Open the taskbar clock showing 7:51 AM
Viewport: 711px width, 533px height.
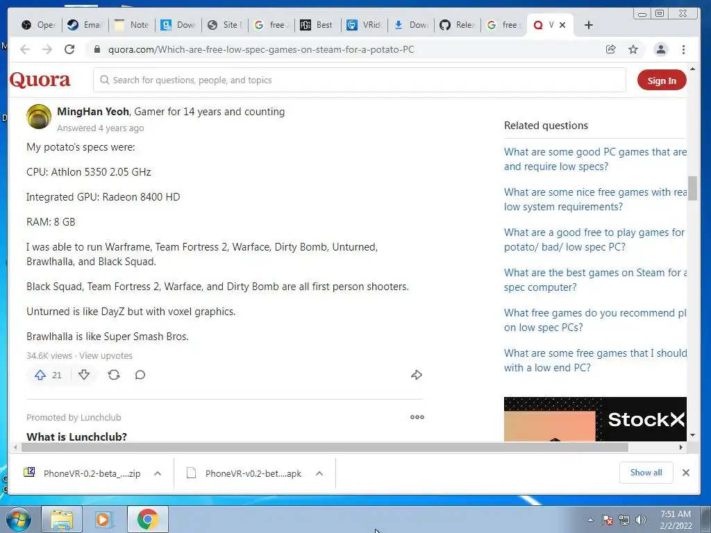coord(676,520)
